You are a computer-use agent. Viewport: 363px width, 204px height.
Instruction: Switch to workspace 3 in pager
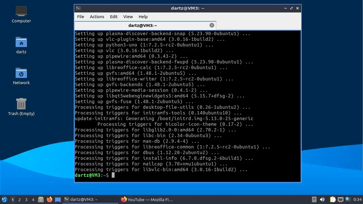[26, 200]
